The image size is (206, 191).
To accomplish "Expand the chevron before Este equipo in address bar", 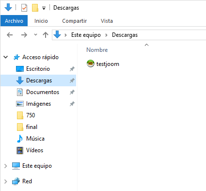I will (65, 35).
